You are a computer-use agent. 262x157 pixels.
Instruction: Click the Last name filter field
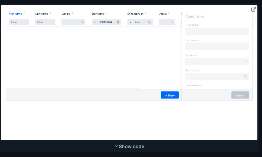[x=45, y=22]
